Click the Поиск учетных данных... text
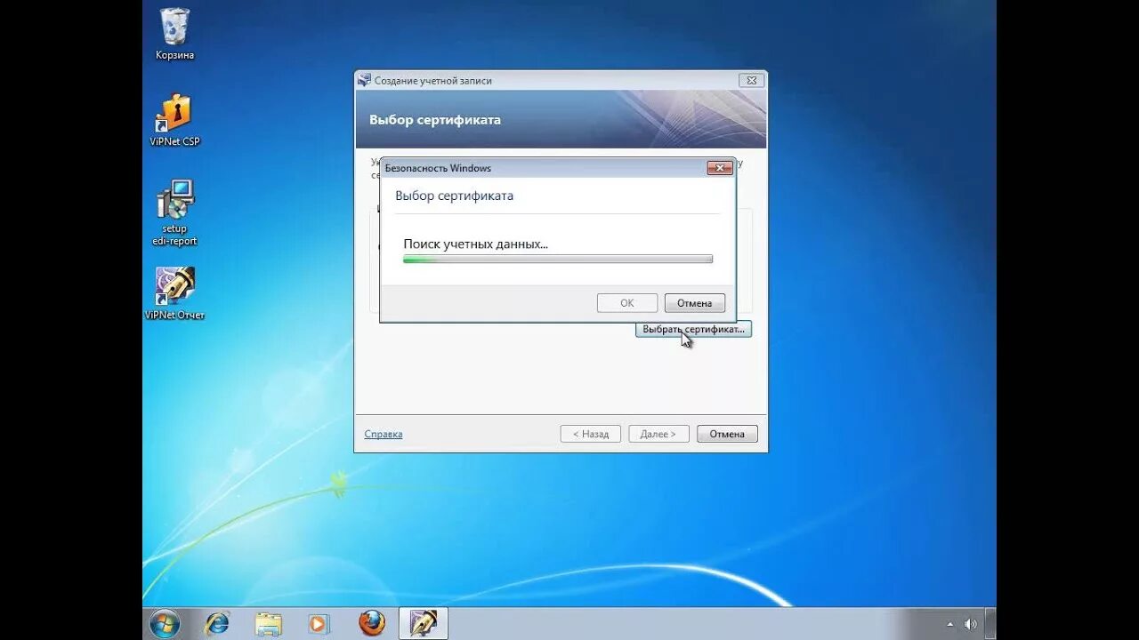The width and height of the screenshot is (1139, 640). (475, 244)
